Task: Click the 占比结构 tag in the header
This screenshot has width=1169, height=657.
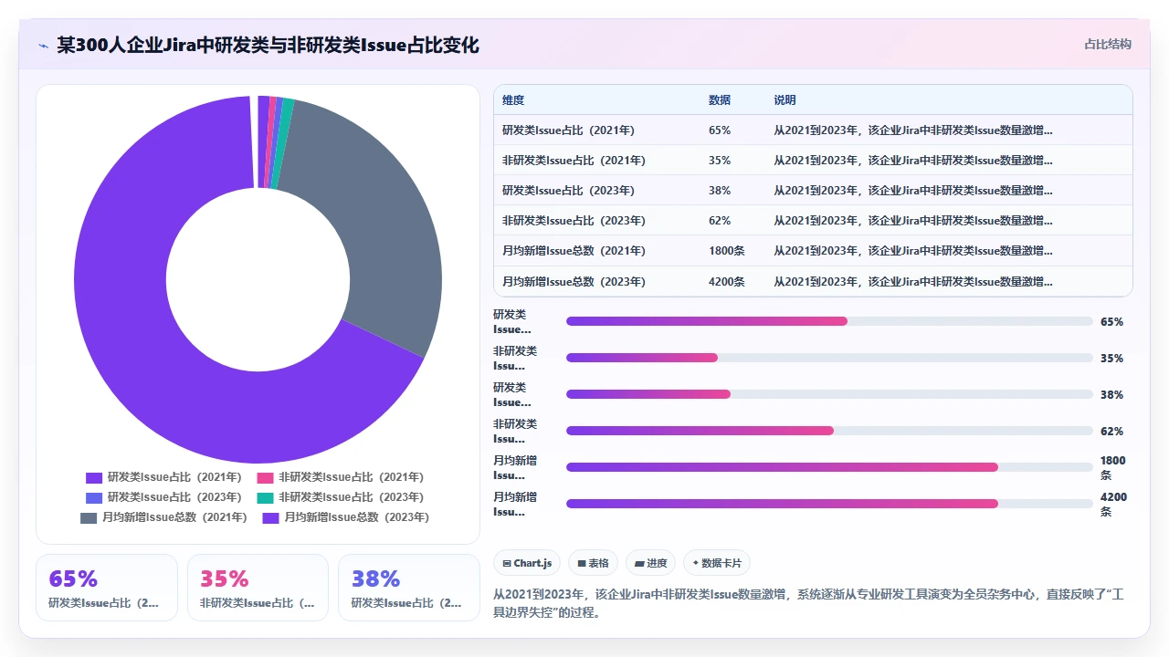Action: pos(1107,44)
